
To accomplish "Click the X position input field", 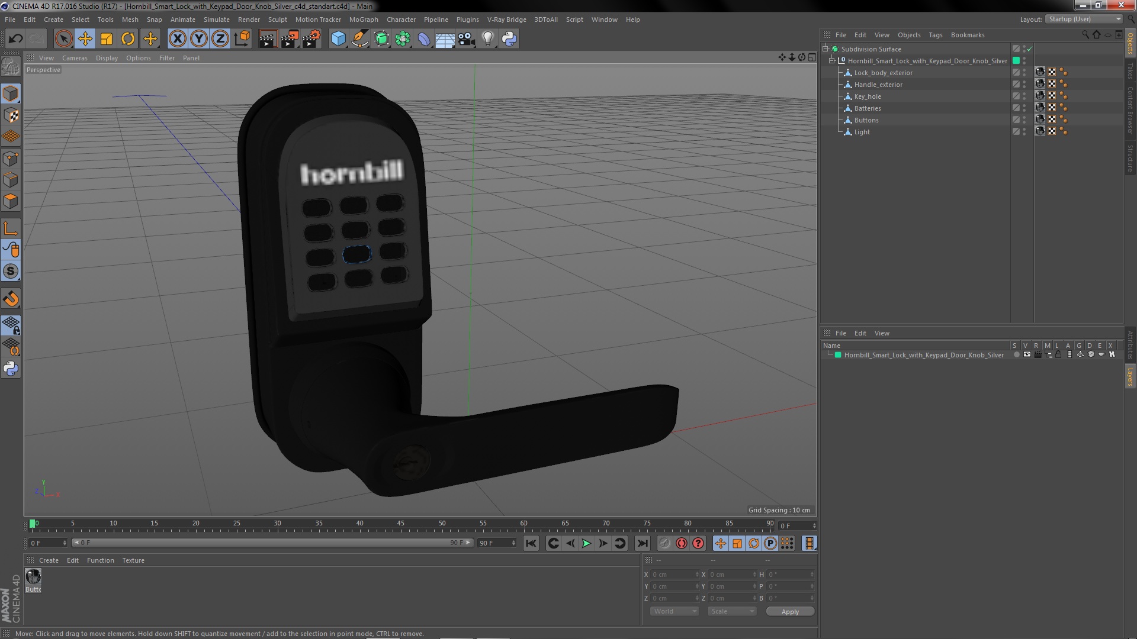I will coord(675,575).
